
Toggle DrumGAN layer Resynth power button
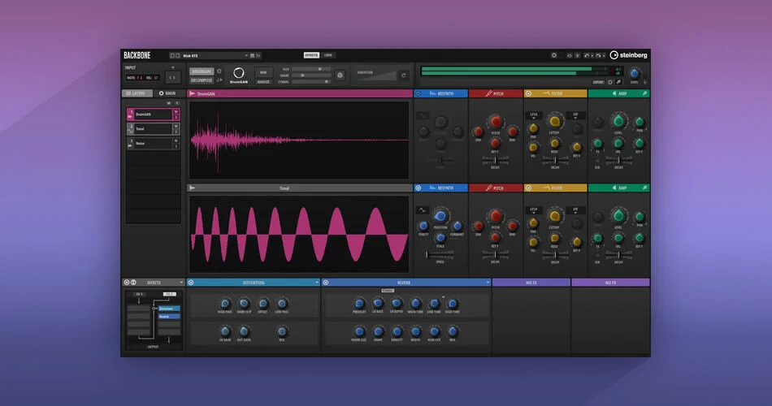point(418,93)
